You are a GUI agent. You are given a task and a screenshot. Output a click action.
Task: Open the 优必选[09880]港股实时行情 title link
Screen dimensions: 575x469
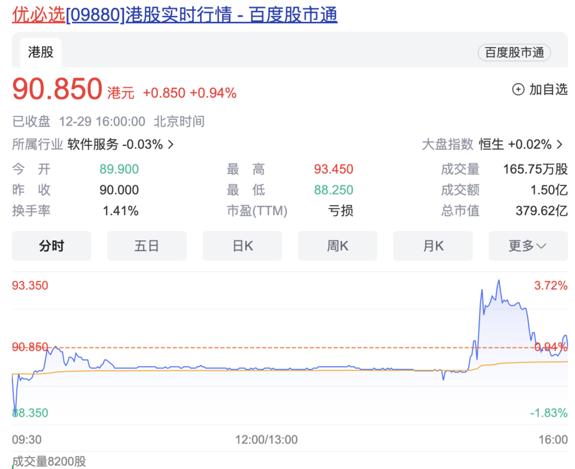tap(175, 15)
